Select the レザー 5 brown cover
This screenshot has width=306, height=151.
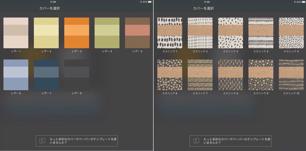(137, 33)
